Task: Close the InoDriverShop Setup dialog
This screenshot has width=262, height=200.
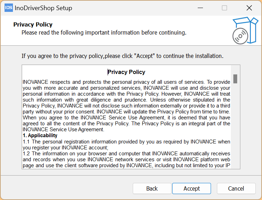Action: [249, 8]
